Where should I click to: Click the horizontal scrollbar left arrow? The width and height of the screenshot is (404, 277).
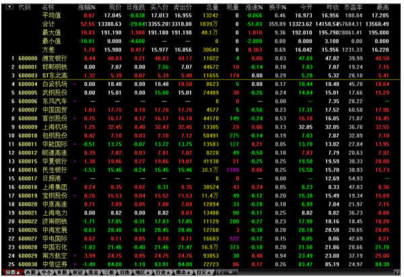[219, 272]
